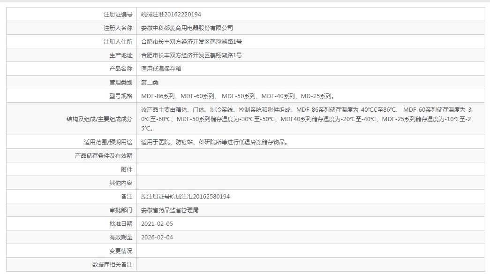Click the 变更情况 label

point(121,251)
